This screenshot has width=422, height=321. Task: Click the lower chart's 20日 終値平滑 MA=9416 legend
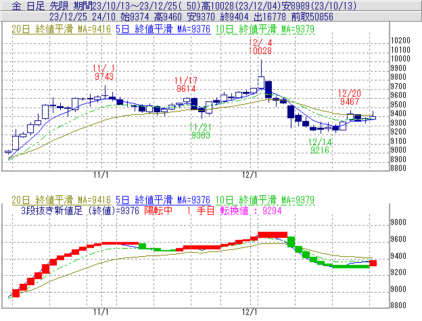61,200
